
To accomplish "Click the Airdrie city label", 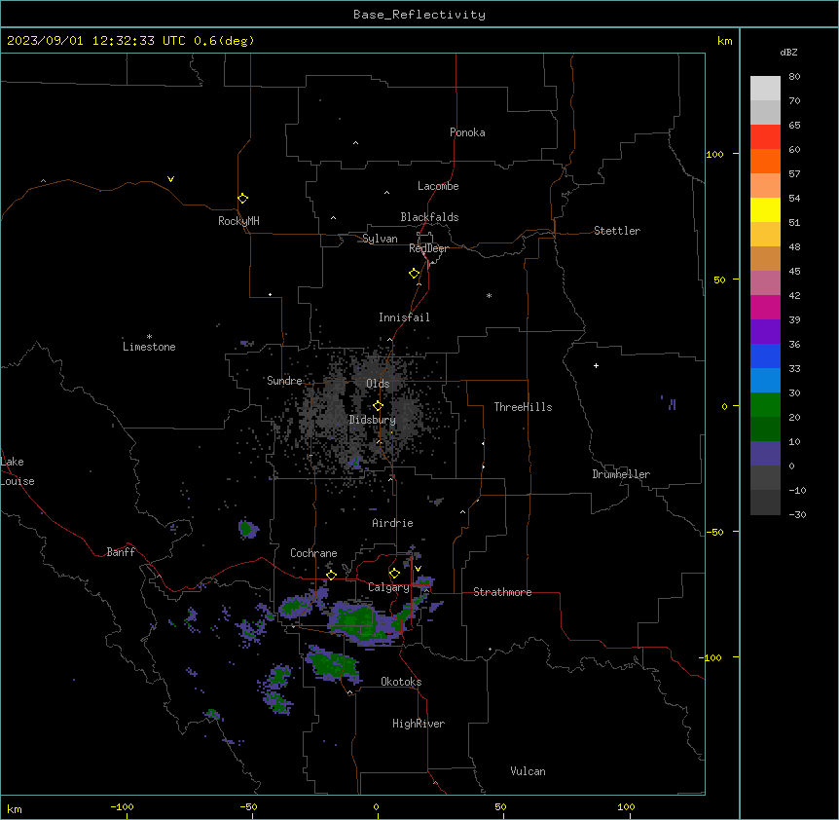I will (x=393, y=523).
